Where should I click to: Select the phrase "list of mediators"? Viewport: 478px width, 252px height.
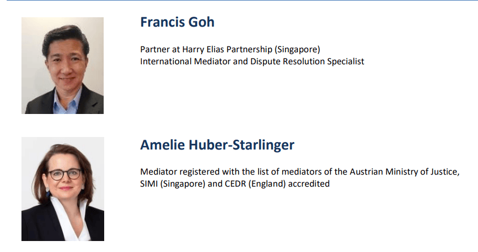tap(275, 172)
